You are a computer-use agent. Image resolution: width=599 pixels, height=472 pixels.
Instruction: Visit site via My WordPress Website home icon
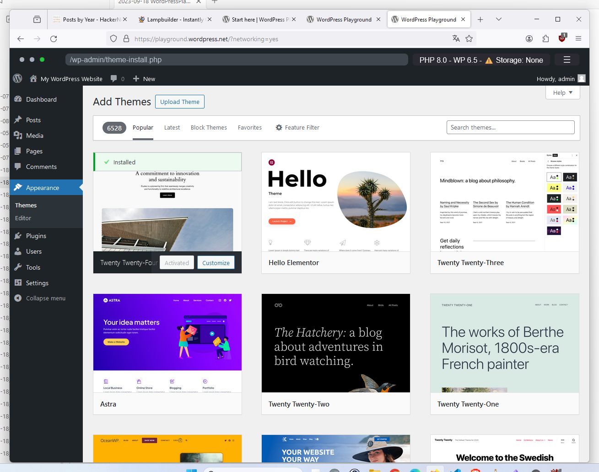coord(33,79)
